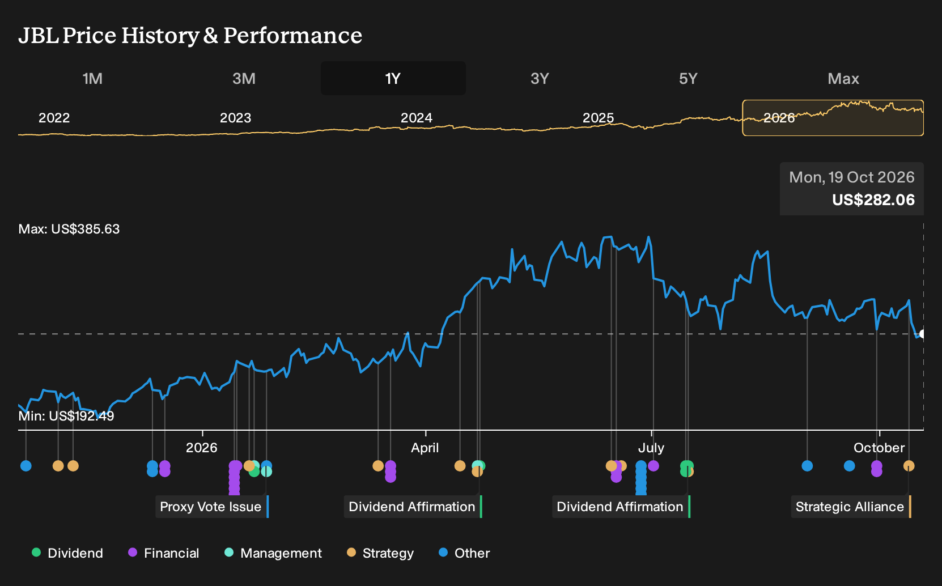Click the Mon, 19 Oct 2026 price tooltip
This screenshot has height=586, width=942.
coord(852,189)
